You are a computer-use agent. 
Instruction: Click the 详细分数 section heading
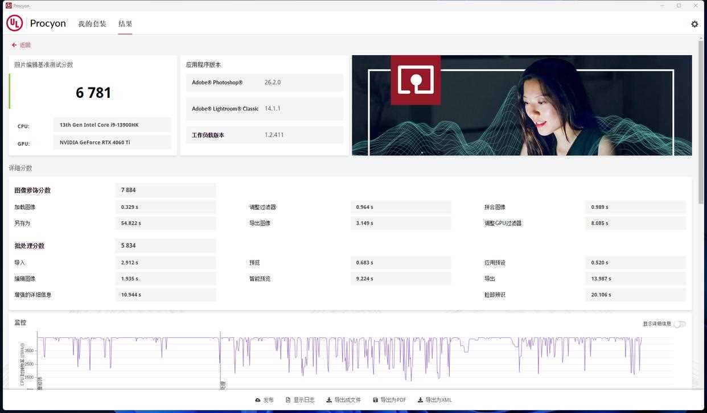(x=20, y=168)
